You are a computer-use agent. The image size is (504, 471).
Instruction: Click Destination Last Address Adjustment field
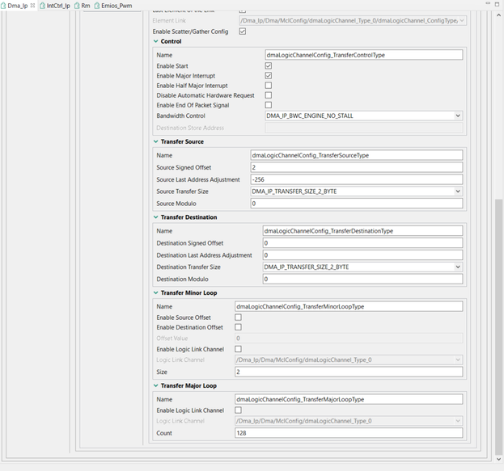pos(362,255)
